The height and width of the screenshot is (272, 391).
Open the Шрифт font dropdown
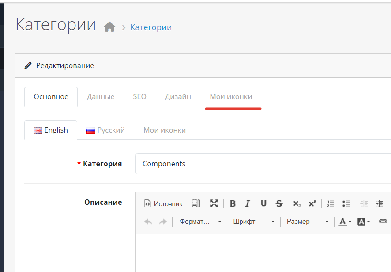[254, 222]
